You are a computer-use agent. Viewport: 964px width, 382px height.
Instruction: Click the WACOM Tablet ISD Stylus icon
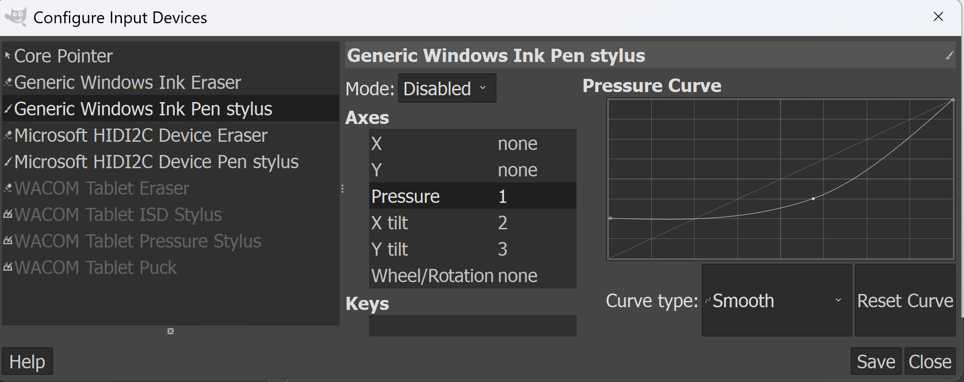(8, 214)
